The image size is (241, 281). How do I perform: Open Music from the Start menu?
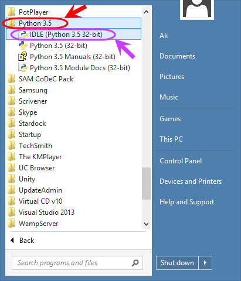[x=169, y=97]
